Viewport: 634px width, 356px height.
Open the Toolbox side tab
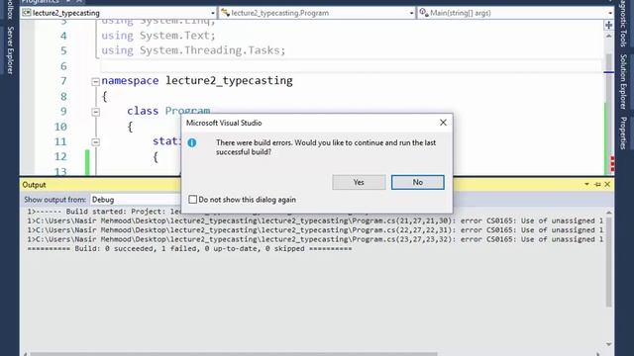[x=10, y=10]
